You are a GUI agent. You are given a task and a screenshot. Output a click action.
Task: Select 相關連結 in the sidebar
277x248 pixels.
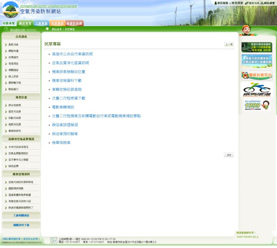pyautogui.click(x=14, y=70)
